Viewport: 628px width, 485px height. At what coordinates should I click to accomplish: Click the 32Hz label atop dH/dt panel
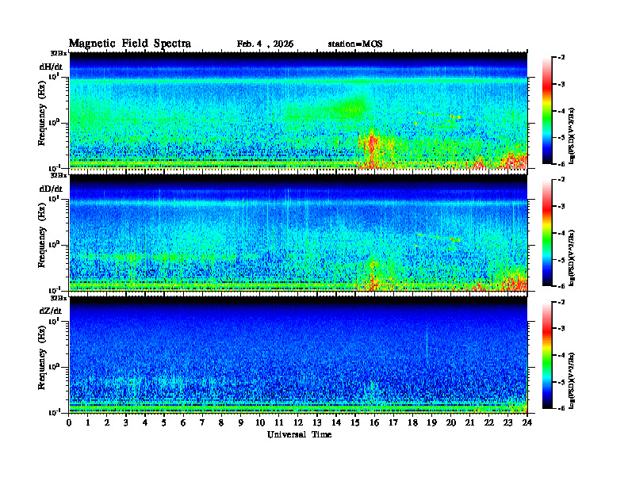(x=58, y=53)
